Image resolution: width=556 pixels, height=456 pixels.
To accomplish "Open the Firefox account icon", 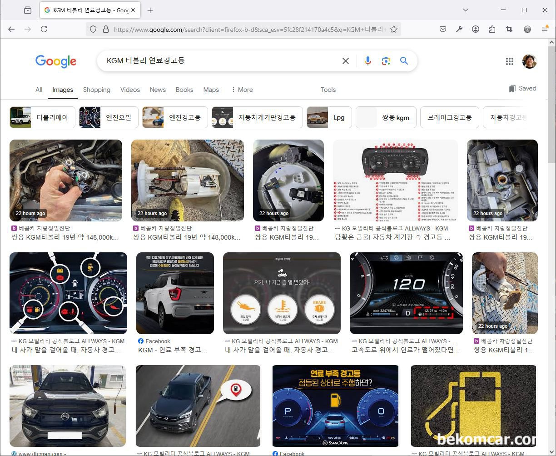I will click(476, 29).
